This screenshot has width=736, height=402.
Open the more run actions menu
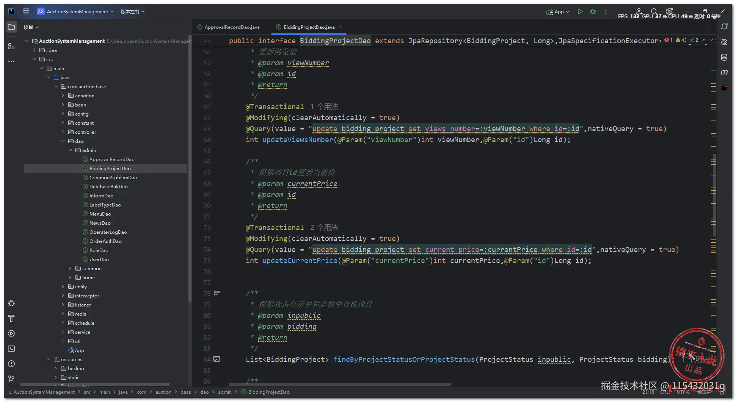606,11
